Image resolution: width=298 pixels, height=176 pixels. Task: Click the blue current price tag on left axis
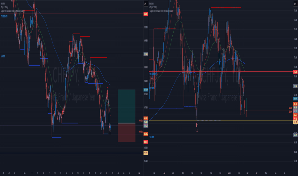(146, 89)
